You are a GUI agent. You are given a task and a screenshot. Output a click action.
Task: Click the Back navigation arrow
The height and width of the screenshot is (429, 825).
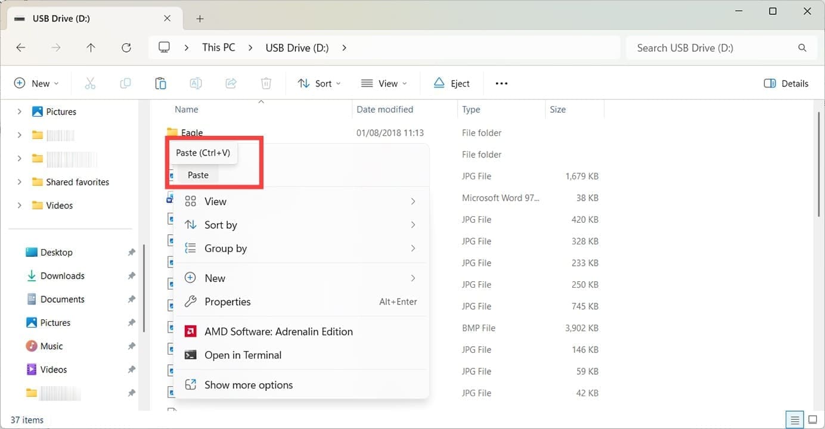(21, 48)
